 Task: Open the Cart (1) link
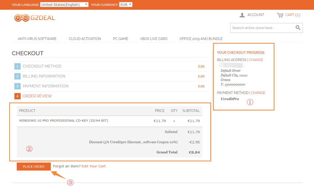pyautogui.click(x=293, y=15)
